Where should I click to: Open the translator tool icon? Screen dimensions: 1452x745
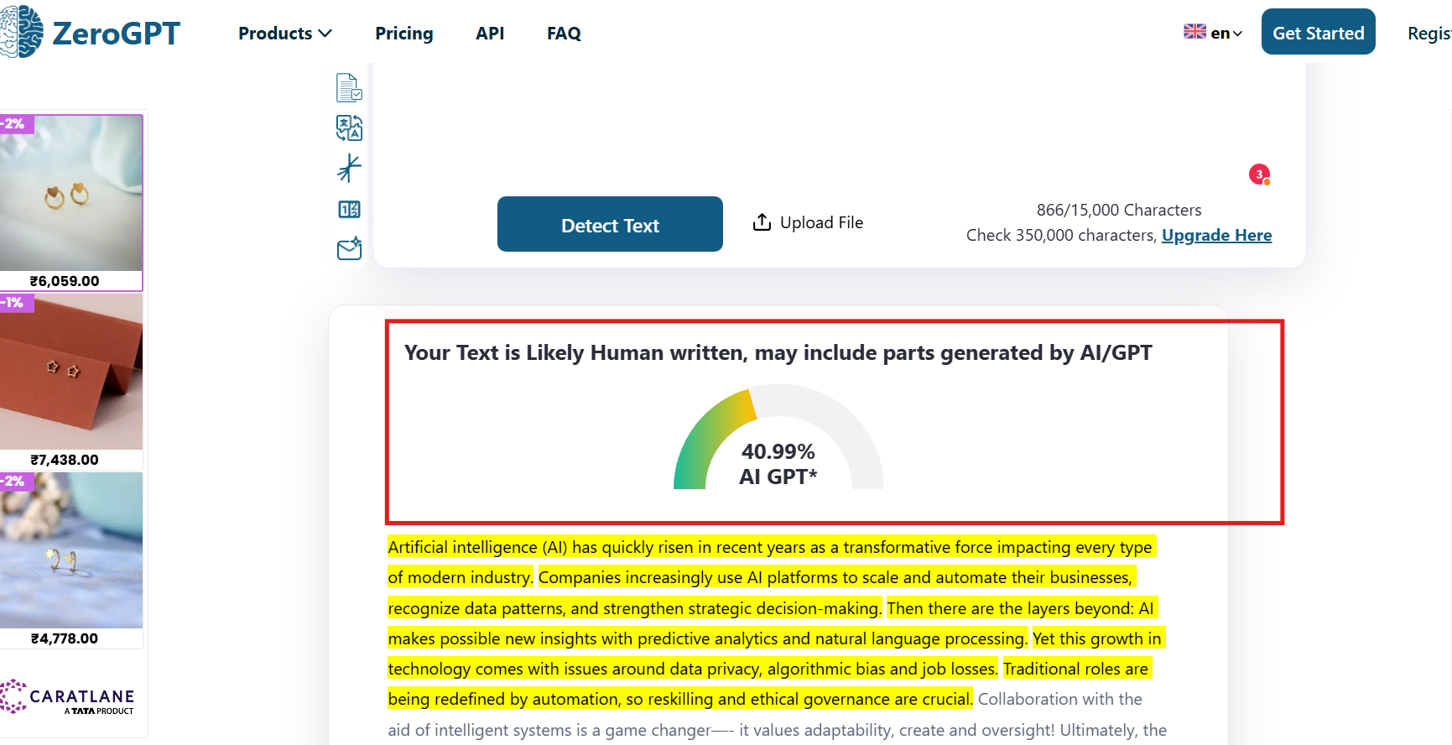coord(349,128)
